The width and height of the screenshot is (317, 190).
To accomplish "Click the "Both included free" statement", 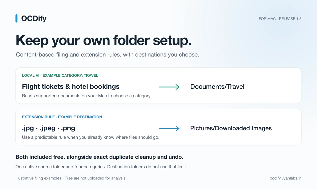I will tap(99, 157).
